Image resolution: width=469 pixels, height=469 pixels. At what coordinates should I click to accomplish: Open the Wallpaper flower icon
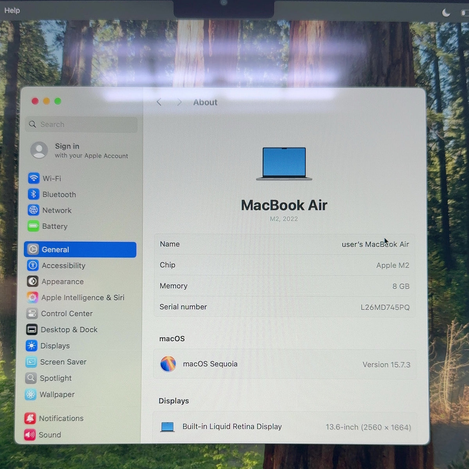coord(30,394)
